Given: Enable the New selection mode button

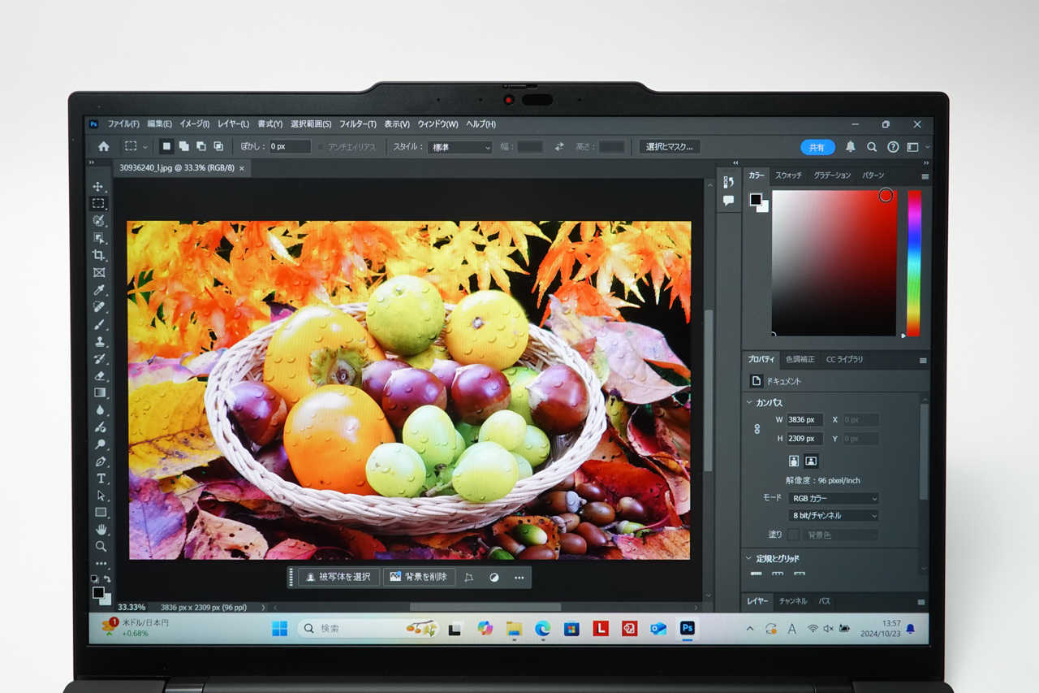Looking at the screenshot, I should coord(166,146).
